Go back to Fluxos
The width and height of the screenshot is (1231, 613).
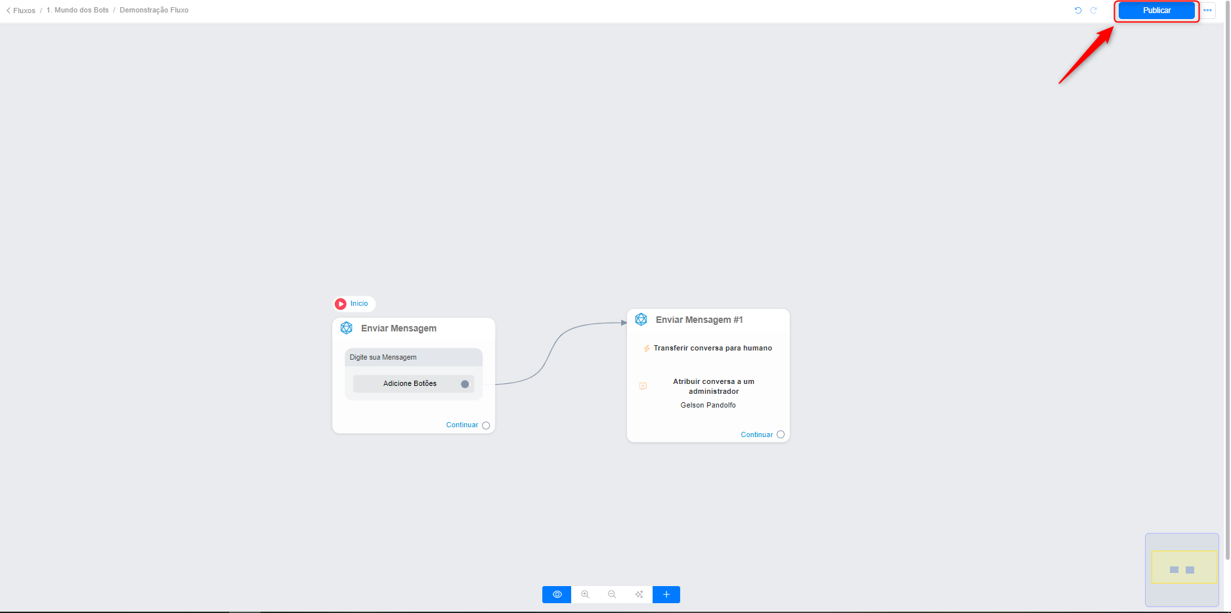pos(21,11)
